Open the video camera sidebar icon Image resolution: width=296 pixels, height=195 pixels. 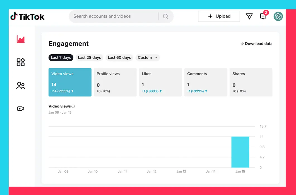(21, 109)
